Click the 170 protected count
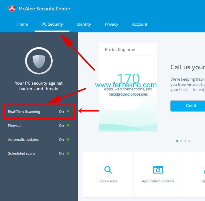The width and height of the screenshot is (205, 201). click(x=129, y=78)
